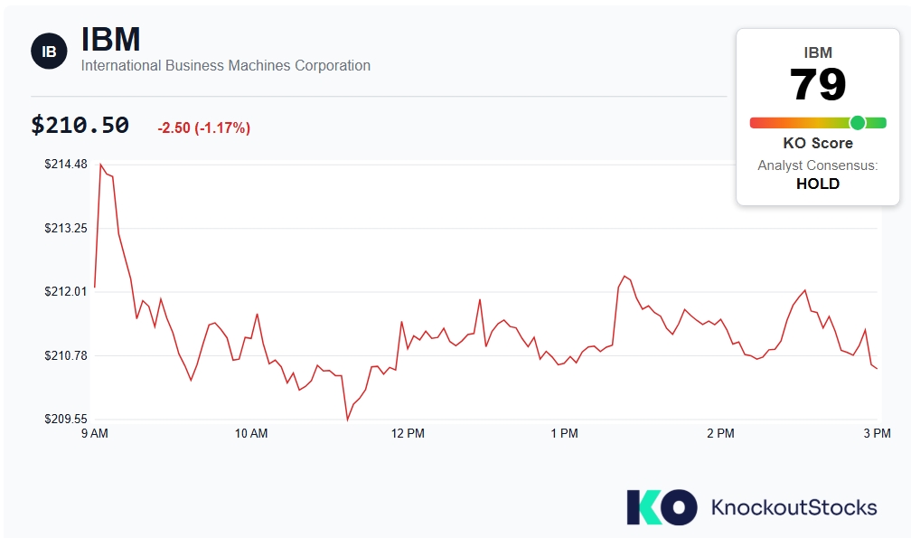The image size is (911, 538).
Task: Click the $209.55 y-axis label
Action: pos(66,420)
